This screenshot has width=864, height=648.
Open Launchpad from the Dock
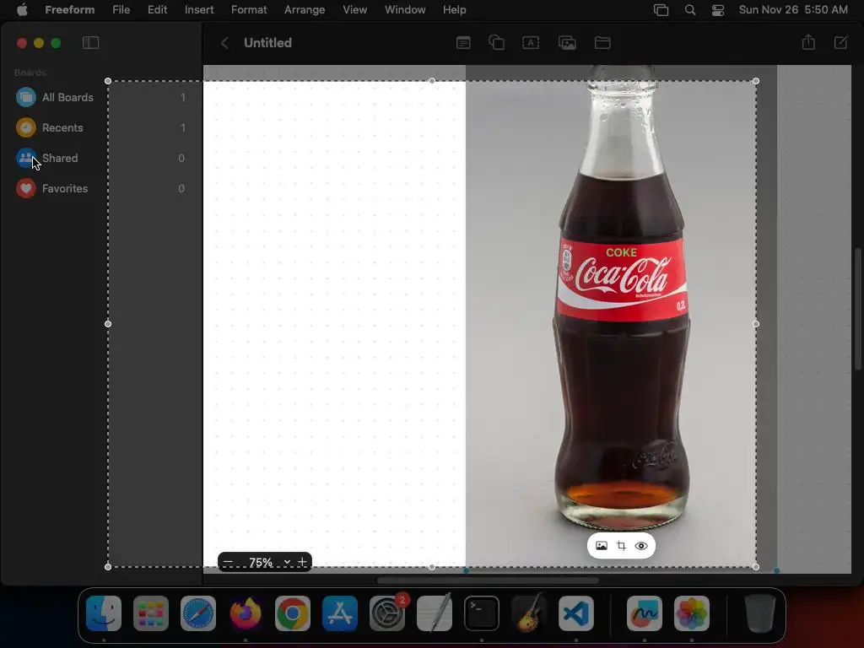pyautogui.click(x=151, y=613)
